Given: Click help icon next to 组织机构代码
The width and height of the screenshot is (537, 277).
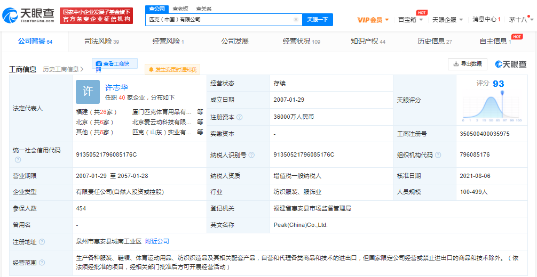Looking at the screenshot, I should coord(438,155).
